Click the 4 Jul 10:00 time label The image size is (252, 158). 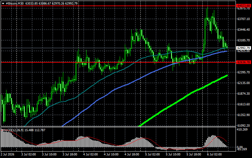click(111, 154)
